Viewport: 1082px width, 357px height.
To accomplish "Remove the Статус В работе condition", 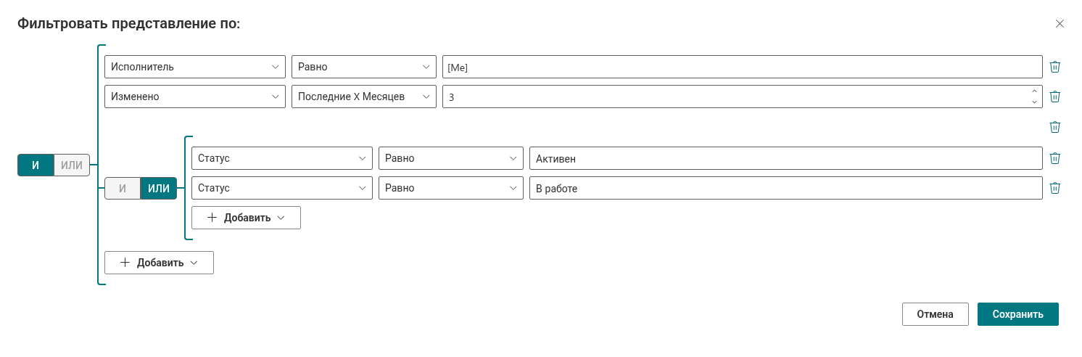I will (1055, 188).
